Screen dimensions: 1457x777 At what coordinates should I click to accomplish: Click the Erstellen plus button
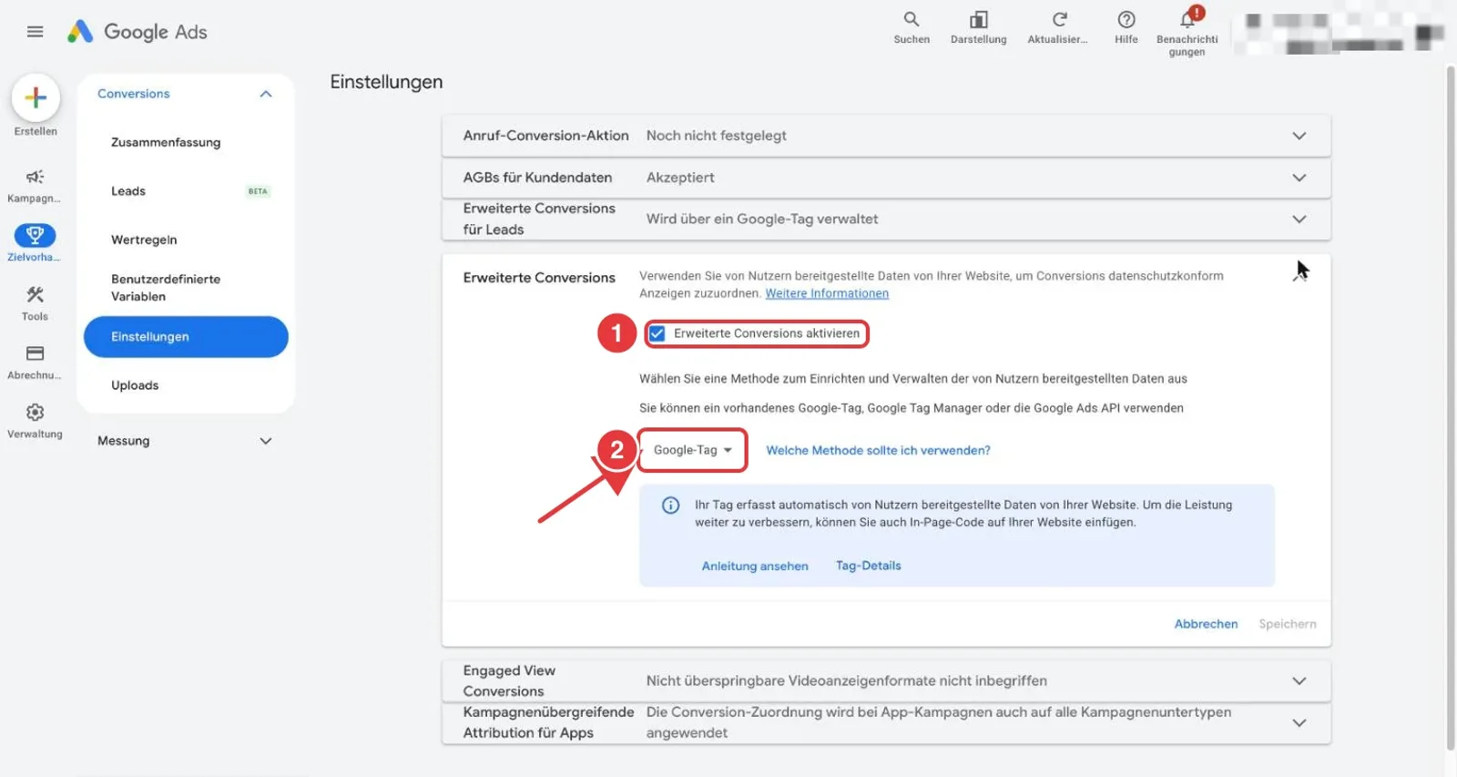36,98
